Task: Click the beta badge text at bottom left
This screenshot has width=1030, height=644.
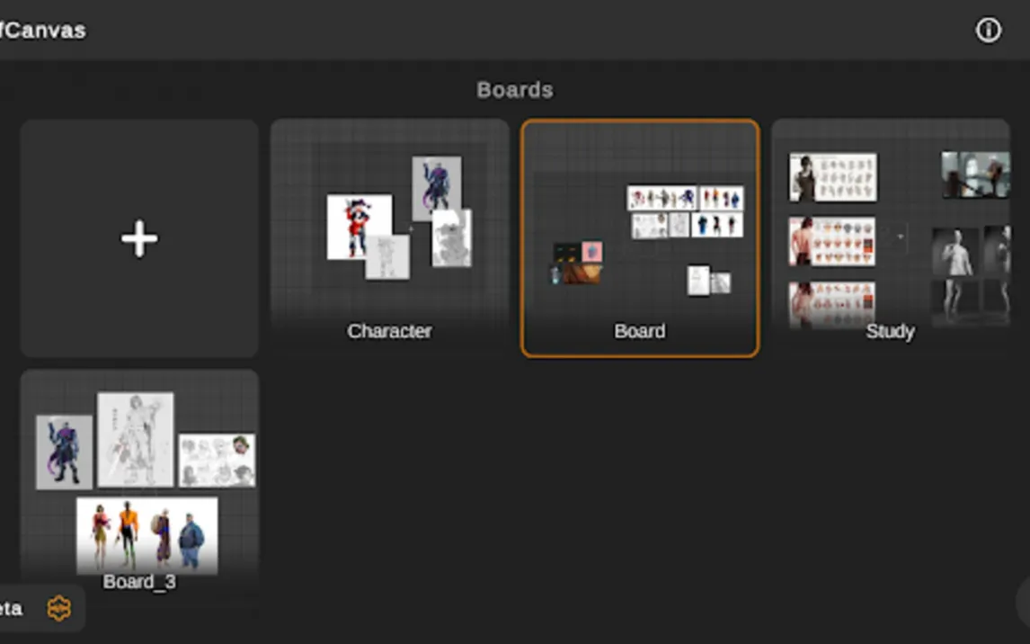Action: tap(11, 609)
